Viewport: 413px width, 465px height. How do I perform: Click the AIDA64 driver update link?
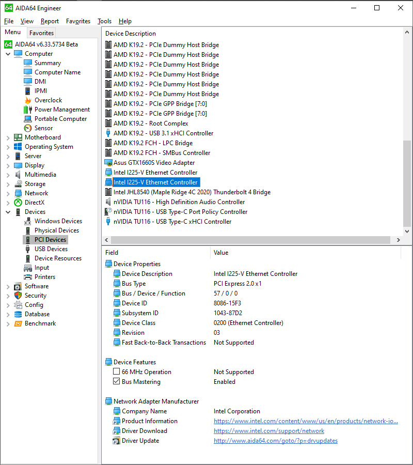[275, 440]
